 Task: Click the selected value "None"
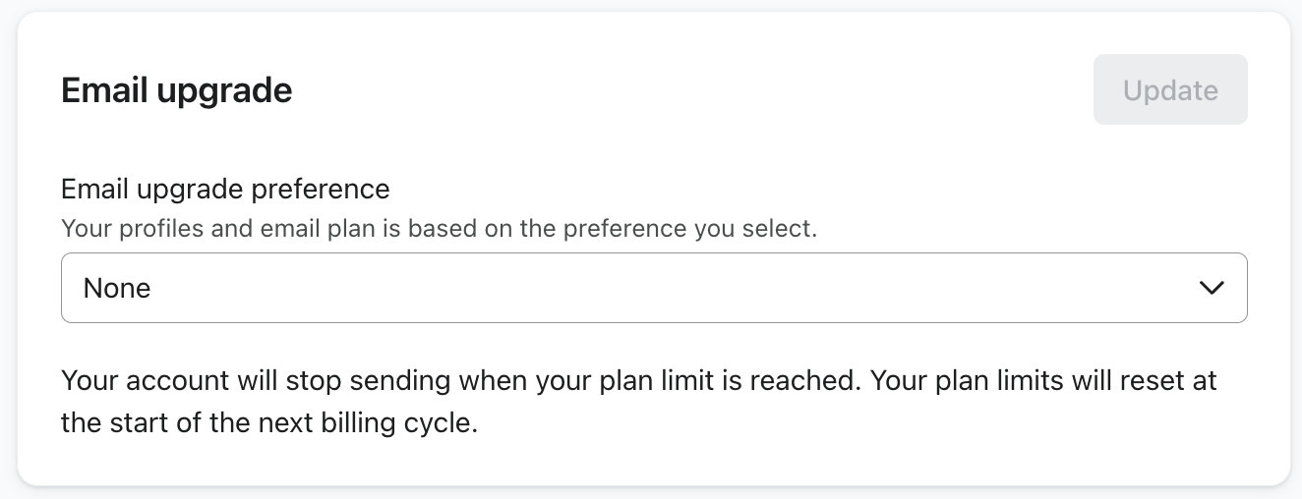click(117, 288)
